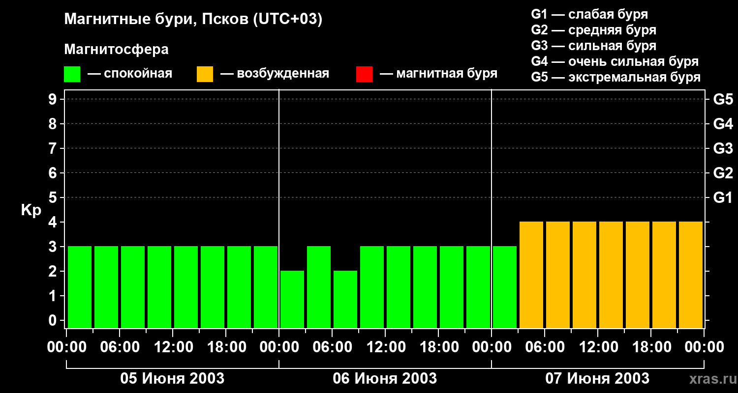Click the green 'спокойная' legend swatch
This screenshot has height=393, width=738.
coord(72,74)
